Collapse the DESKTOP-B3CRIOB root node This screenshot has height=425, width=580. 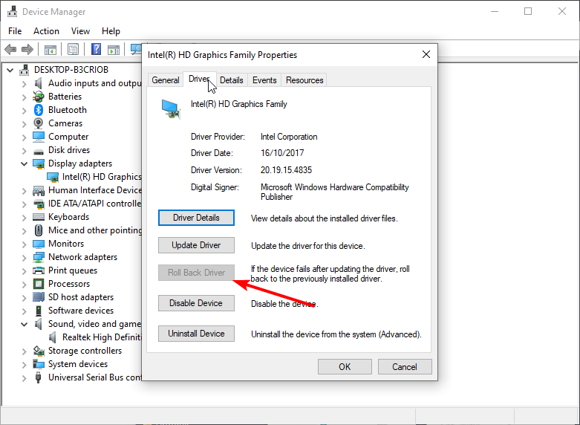click(10, 70)
